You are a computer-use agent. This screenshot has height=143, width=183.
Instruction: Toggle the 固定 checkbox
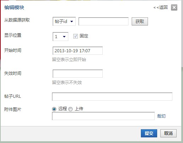pyautogui.click(x=75, y=36)
